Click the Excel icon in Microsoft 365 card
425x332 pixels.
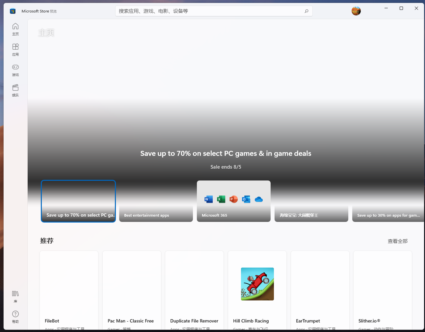[x=221, y=199]
